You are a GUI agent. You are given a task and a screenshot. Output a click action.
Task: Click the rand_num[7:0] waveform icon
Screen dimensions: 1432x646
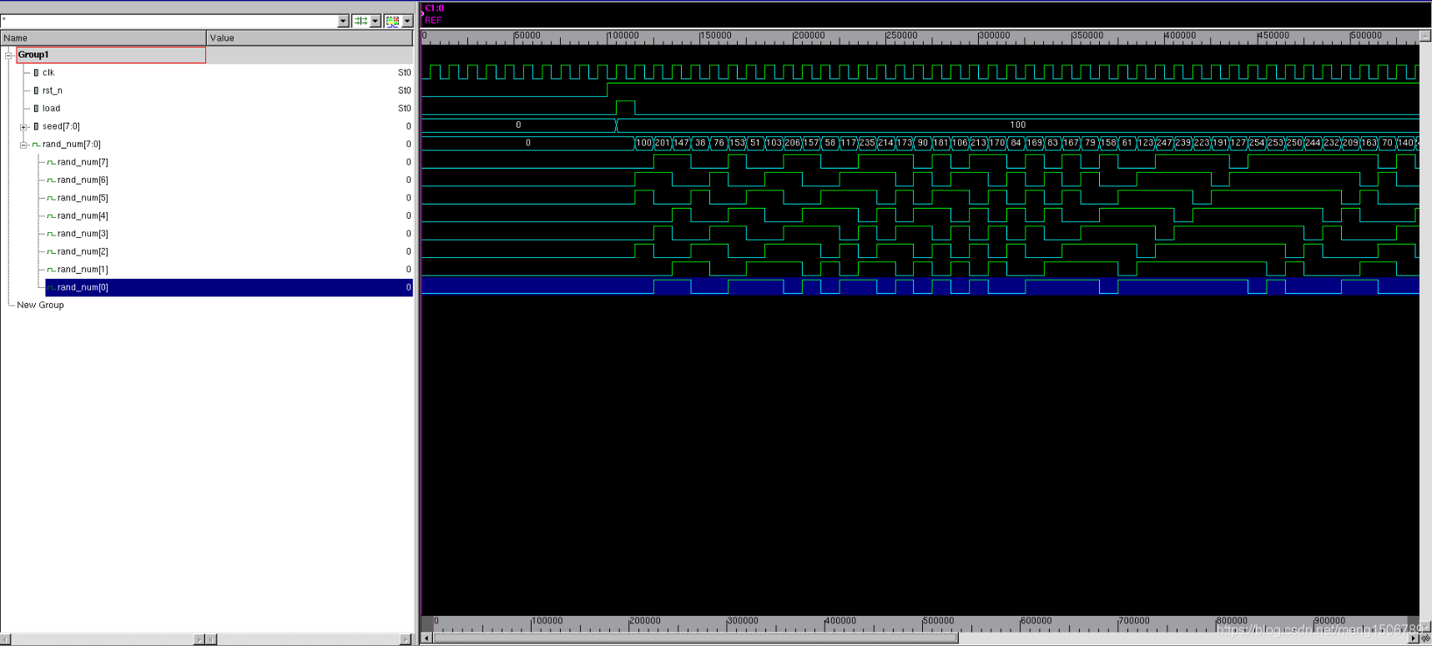pyautogui.click(x=36, y=144)
